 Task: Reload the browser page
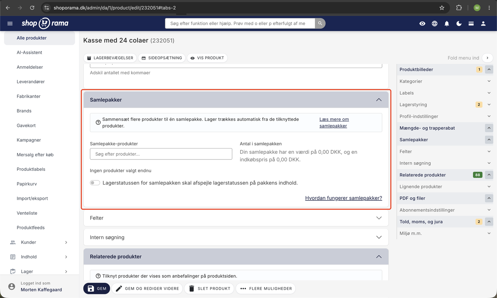click(32, 7)
